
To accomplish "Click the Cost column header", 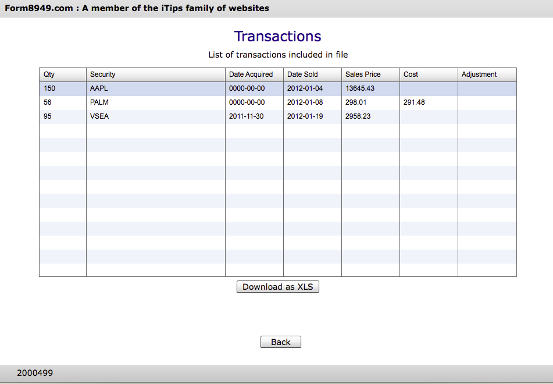I will [429, 74].
